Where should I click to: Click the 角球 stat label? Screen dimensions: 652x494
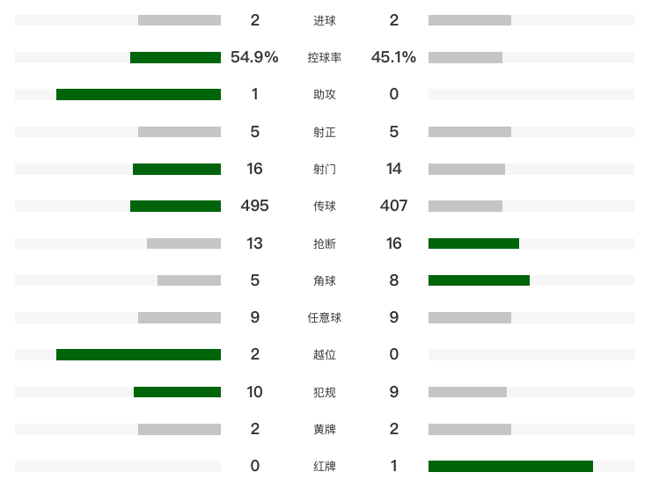pyautogui.click(x=325, y=280)
